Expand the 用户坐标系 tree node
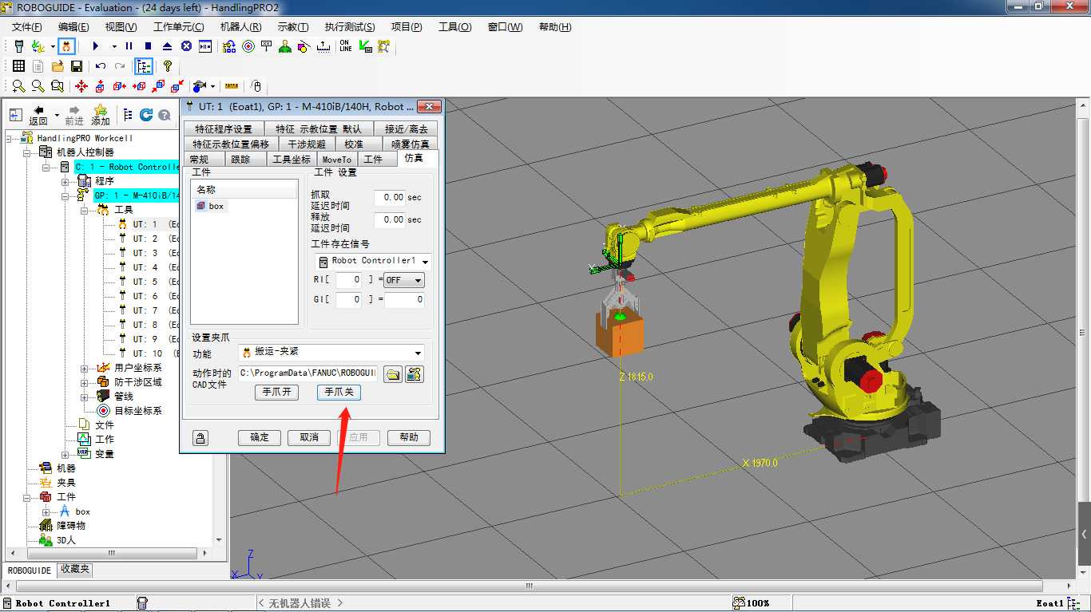This screenshot has width=1091, height=612. pos(85,368)
